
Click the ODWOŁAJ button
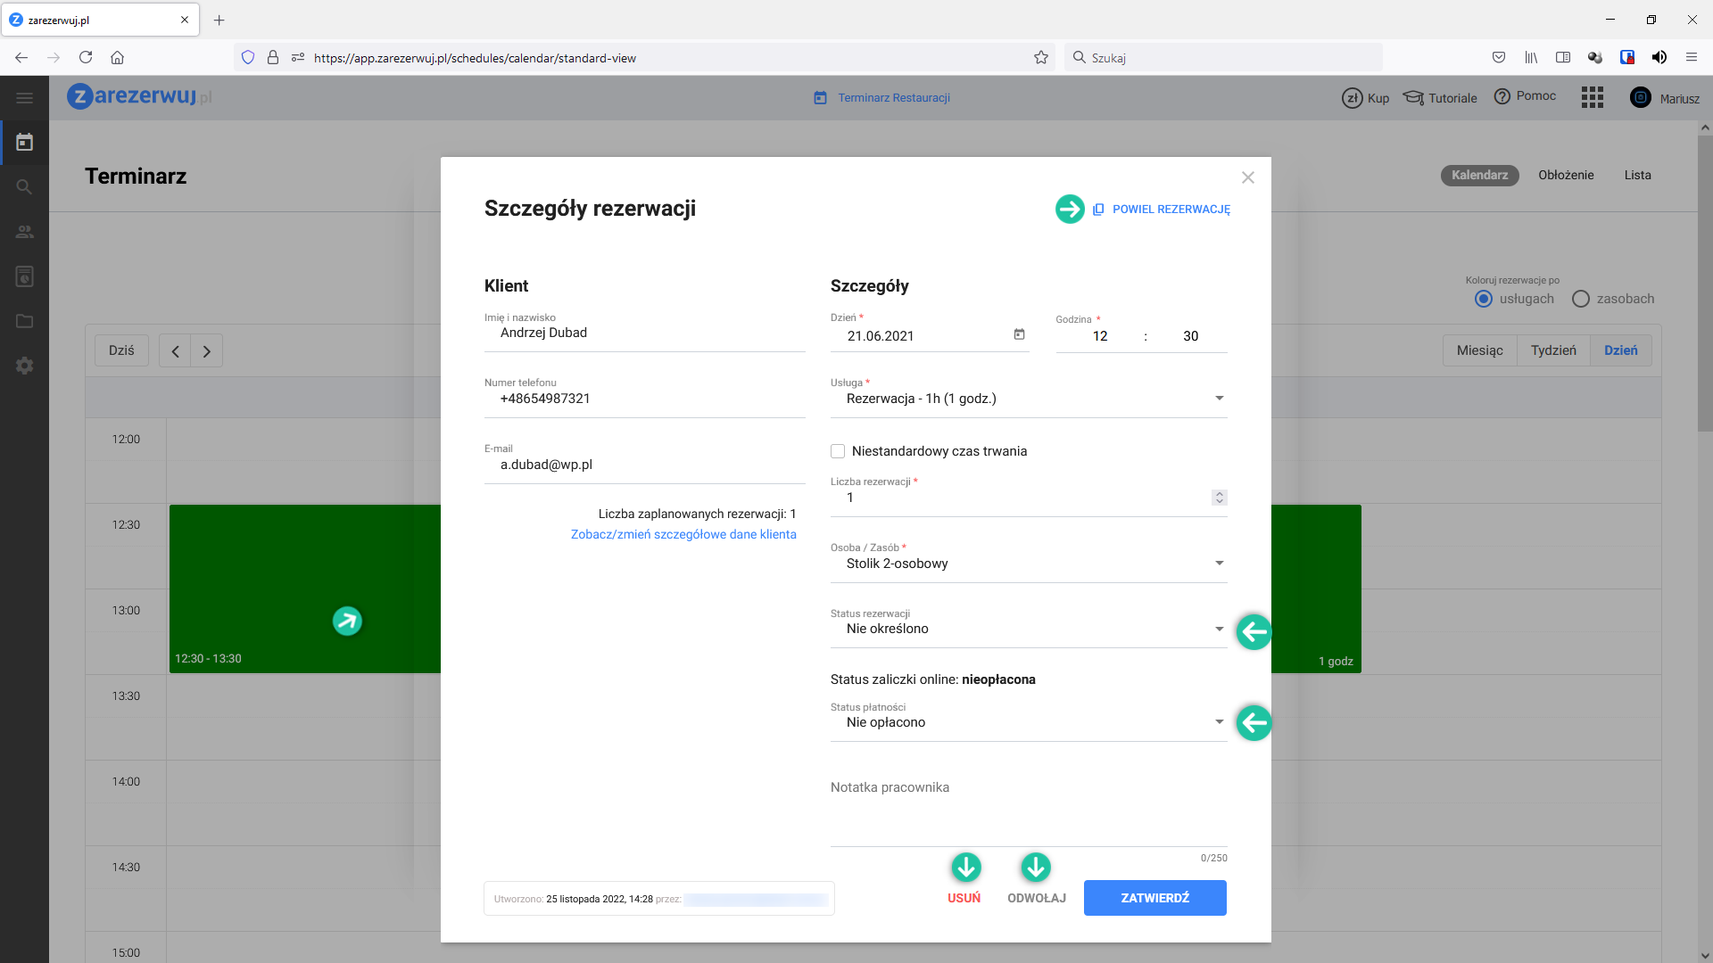point(1037,899)
